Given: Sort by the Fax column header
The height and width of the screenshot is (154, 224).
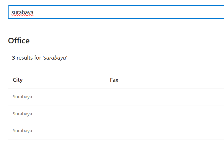Looking at the screenshot, I should (114, 80).
